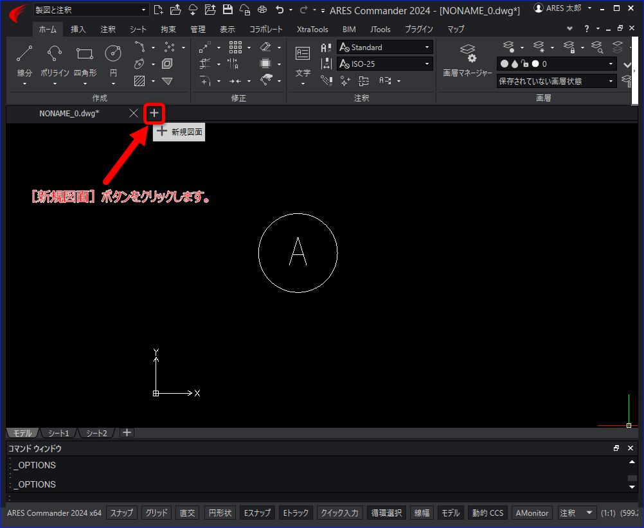Open the Standard text style dropdown
644x528 pixels.
tap(385, 48)
